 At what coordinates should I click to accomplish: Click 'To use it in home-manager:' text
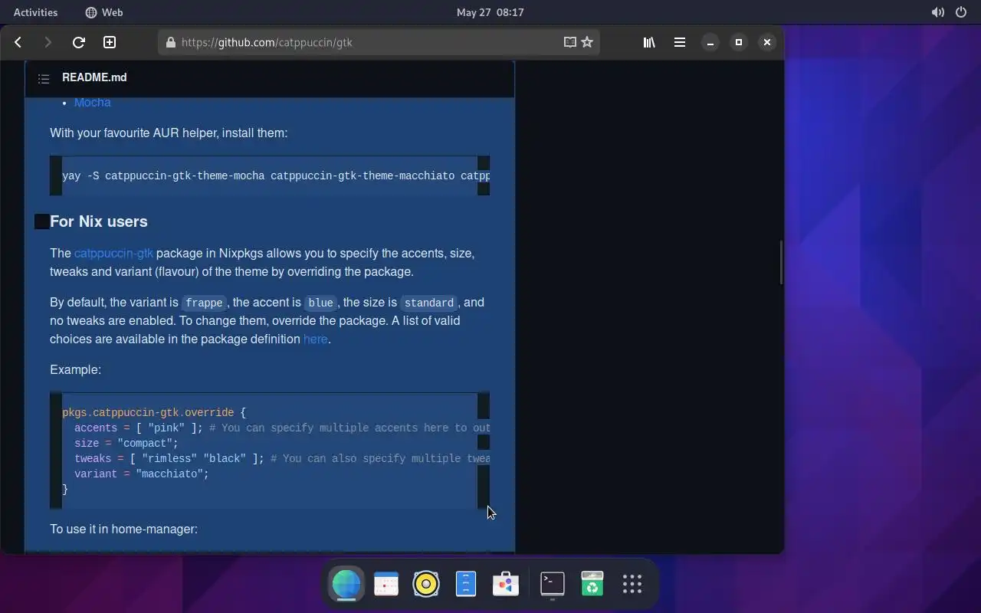coord(124,529)
